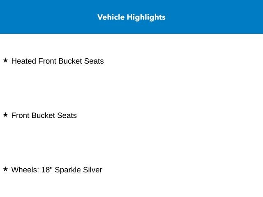Click the "Wheels:" label text
263x197 pixels.
pyautogui.click(x=25, y=170)
